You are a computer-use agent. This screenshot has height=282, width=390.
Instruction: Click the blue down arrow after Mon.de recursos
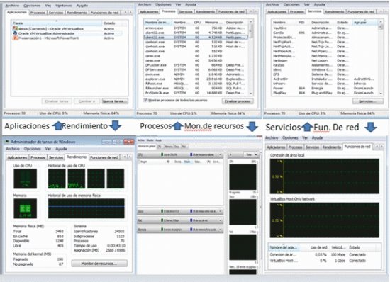(252, 126)
